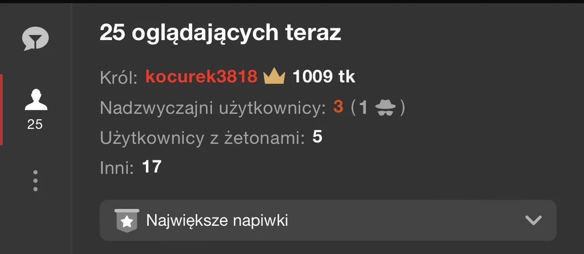Click the heading 25 oglądających teraz
This screenshot has width=584, height=254.
pos(220,33)
